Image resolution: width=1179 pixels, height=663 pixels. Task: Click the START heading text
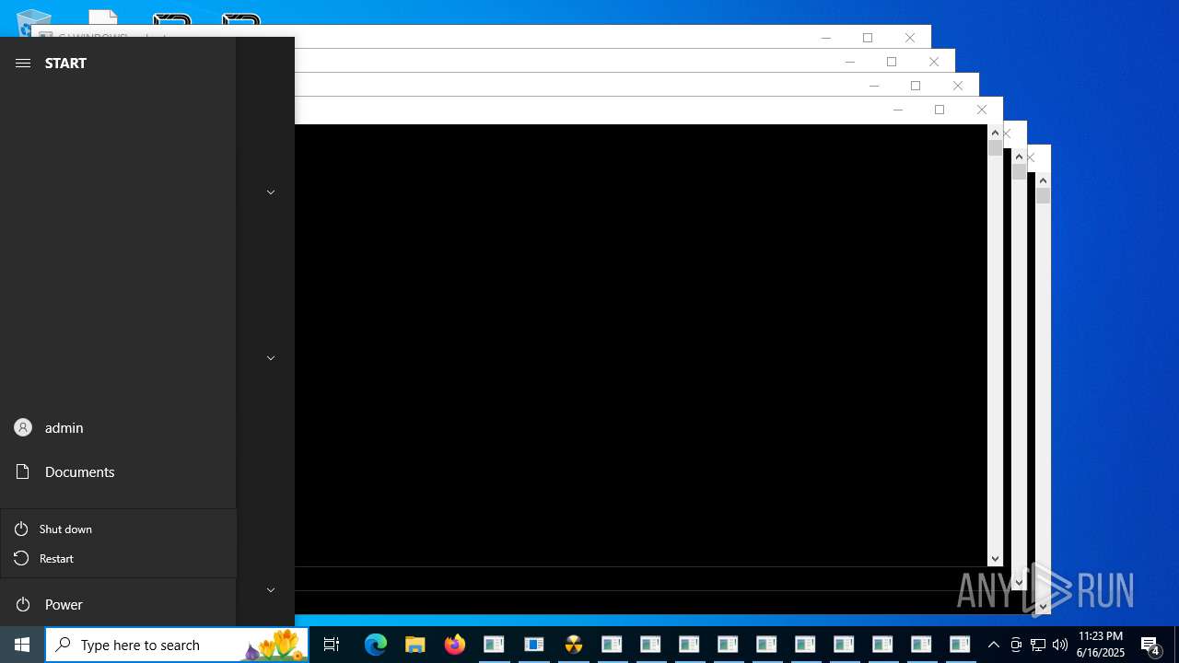[65, 63]
